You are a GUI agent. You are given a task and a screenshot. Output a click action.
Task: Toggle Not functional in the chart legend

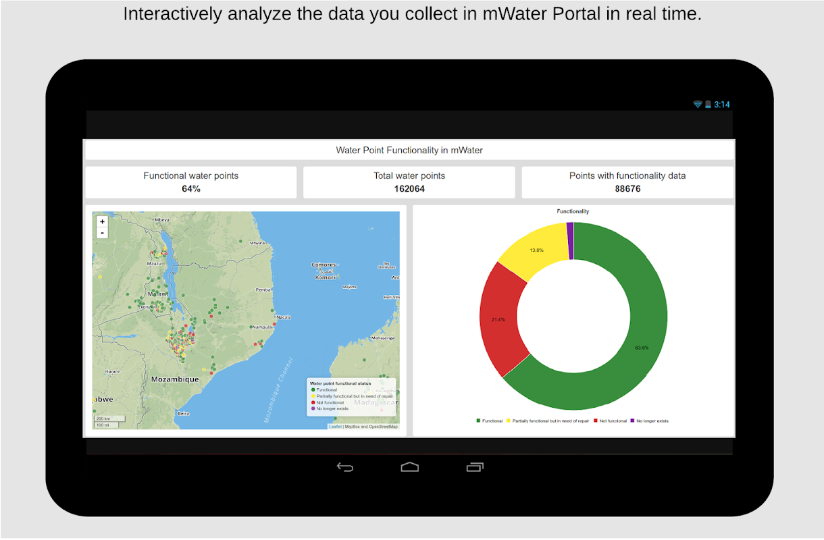[611, 421]
